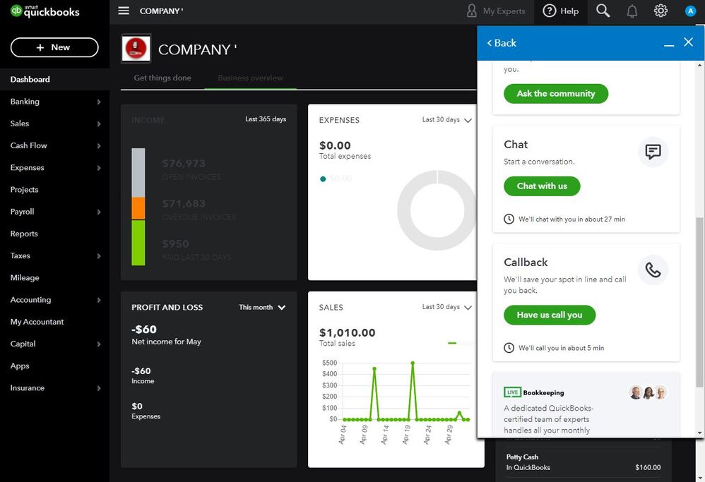The width and height of the screenshot is (705, 482).
Task: Click the gray open invoices bar segment
Action: pos(138,172)
